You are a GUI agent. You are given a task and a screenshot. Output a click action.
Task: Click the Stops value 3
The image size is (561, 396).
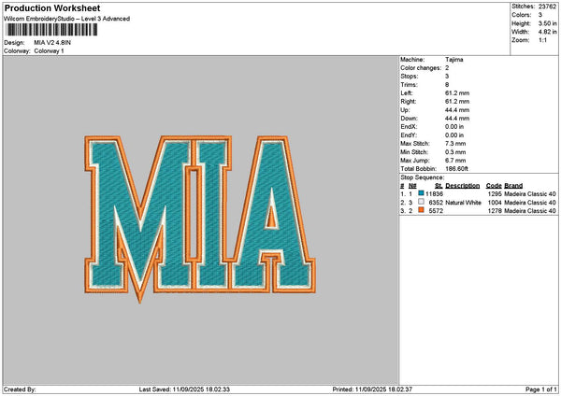tap(447, 77)
